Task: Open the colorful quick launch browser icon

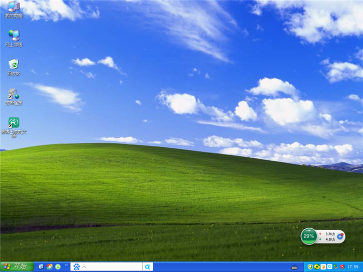Action: coord(50,267)
